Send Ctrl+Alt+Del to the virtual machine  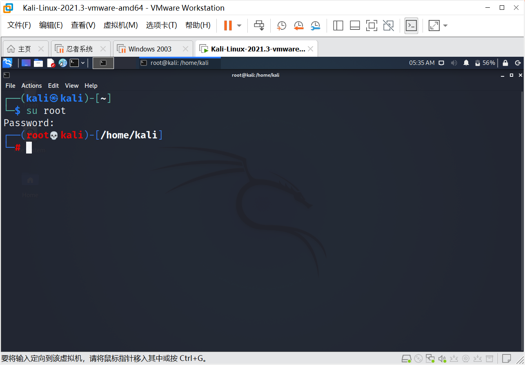[259, 25]
